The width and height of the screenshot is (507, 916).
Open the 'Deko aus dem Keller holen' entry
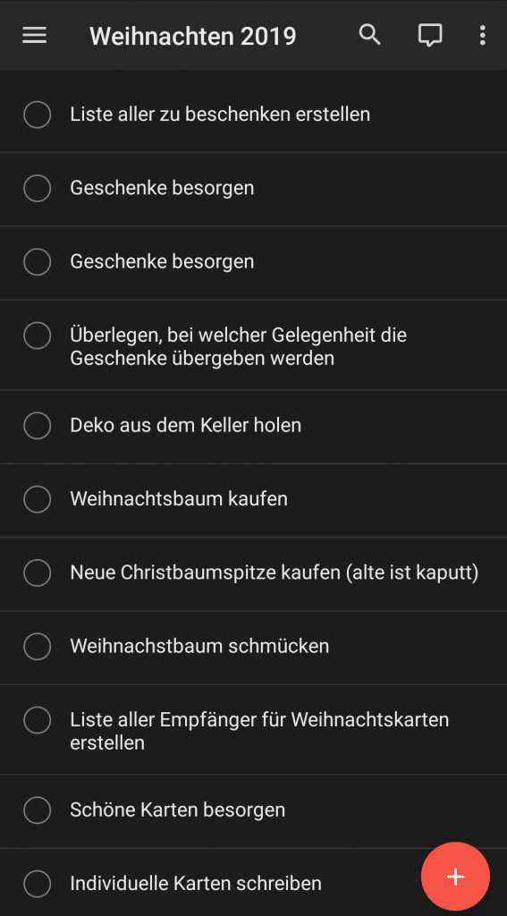(x=254, y=425)
